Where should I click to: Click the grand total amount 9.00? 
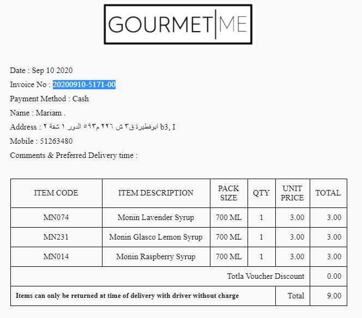tap(334, 296)
